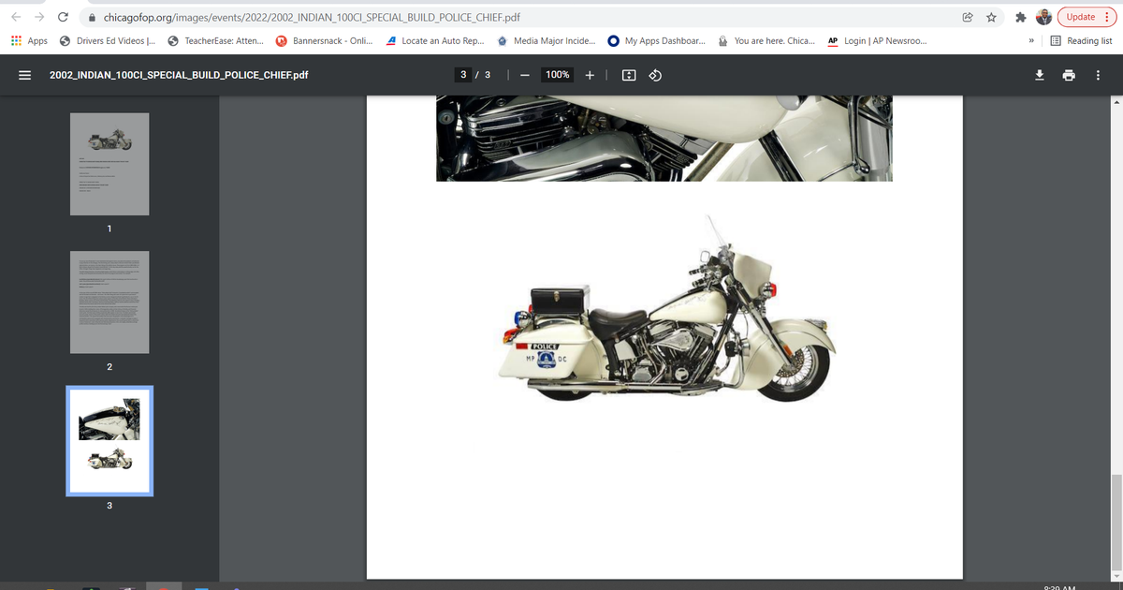
Task: Open the Media Major Incident bookmark
Action: tap(546, 41)
